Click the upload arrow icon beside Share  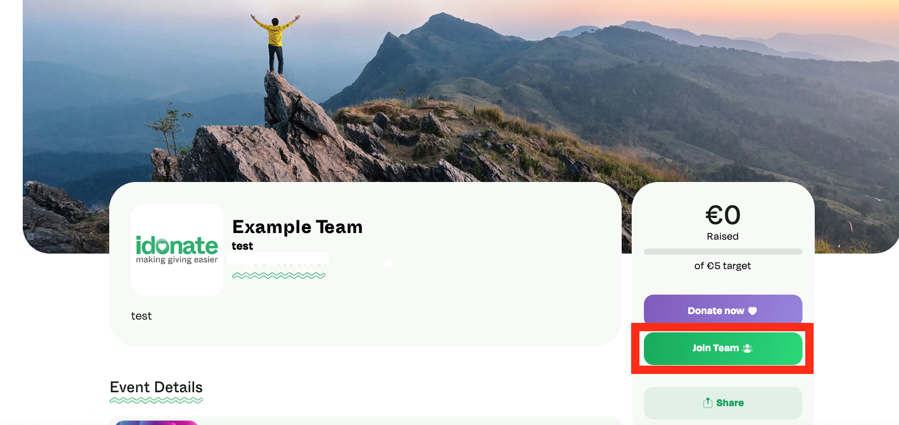click(708, 403)
